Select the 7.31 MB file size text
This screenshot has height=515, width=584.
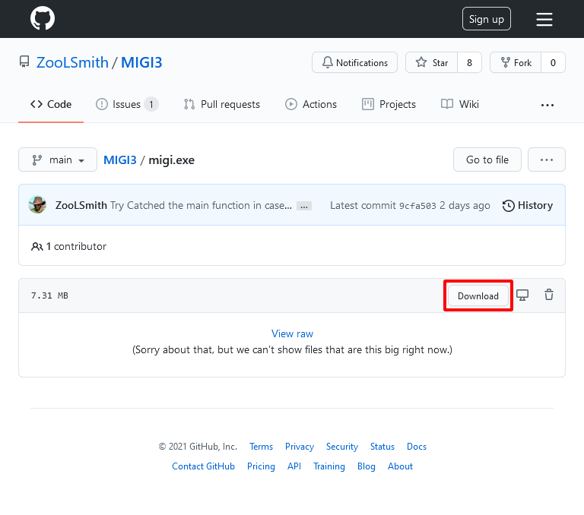tap(49, 295)
